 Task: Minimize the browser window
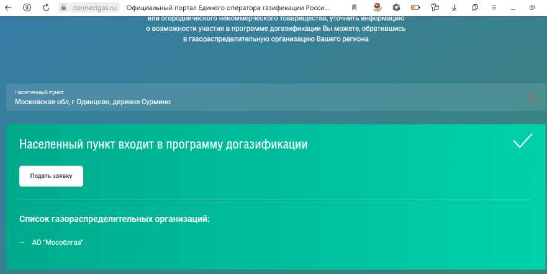click(513, 8)
